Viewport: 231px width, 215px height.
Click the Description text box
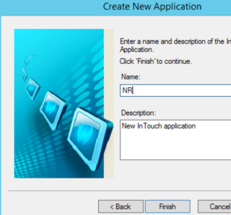click(x=176, y=139)
